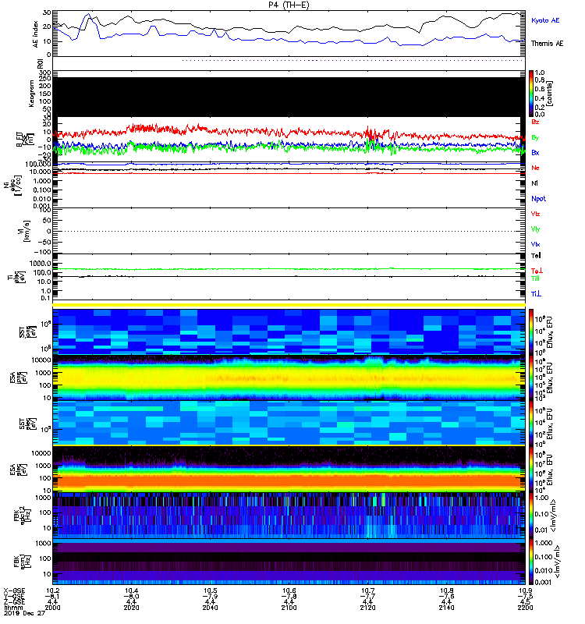Click the red Ne legend label

pos(535,168)
